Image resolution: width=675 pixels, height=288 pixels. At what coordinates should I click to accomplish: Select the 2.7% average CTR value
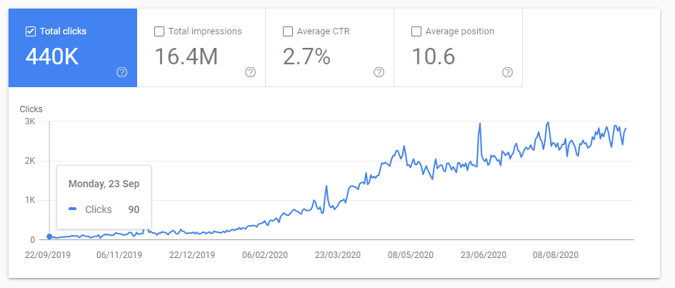[306, 57]
